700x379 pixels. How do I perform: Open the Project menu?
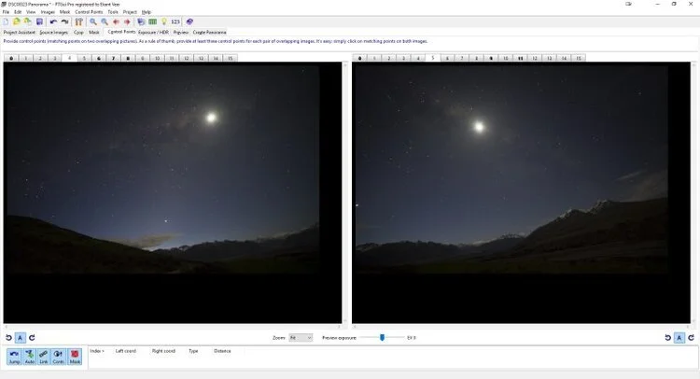coord(130,12)
